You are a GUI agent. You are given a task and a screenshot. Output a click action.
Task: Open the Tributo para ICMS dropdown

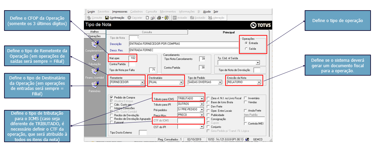pos(202,99)
